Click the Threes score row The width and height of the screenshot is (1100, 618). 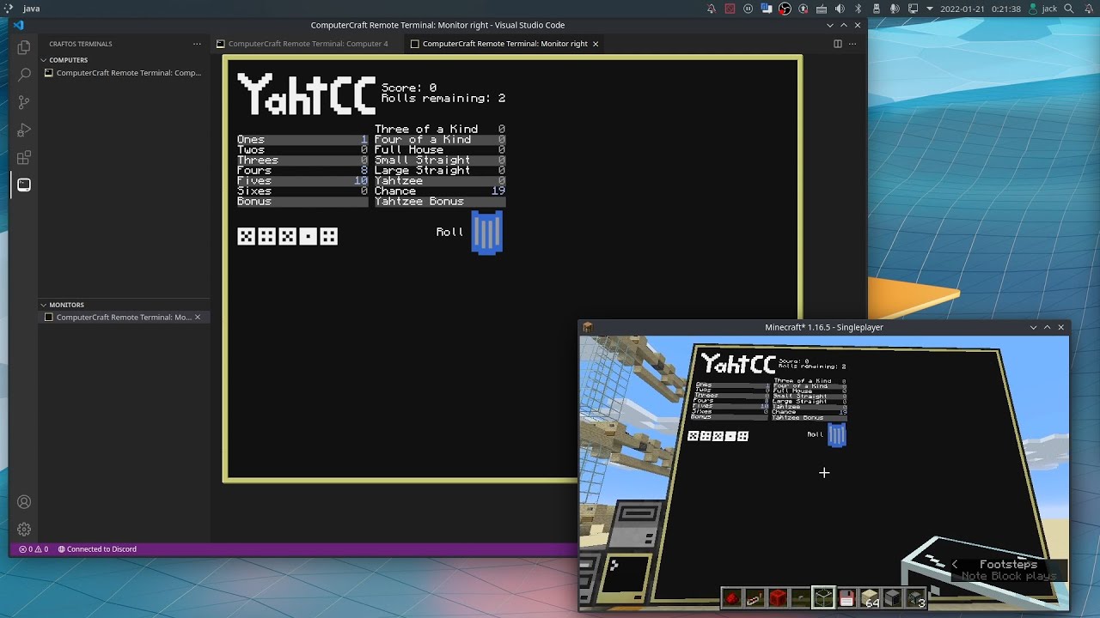[x=302, y=160]
